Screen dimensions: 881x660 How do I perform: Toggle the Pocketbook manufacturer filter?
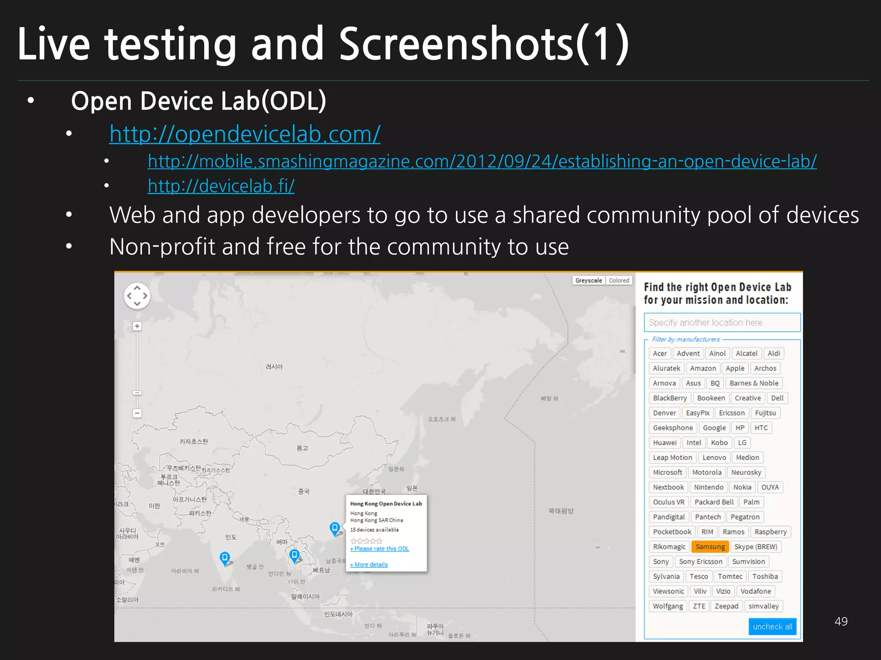click(x=672, y=532)
